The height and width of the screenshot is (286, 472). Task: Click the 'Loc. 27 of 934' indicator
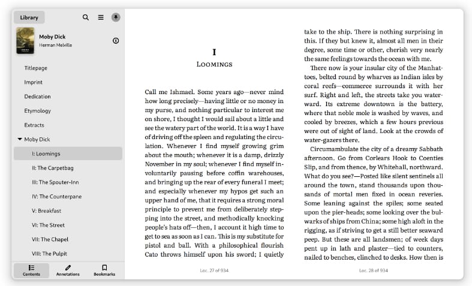click(214, 270)
